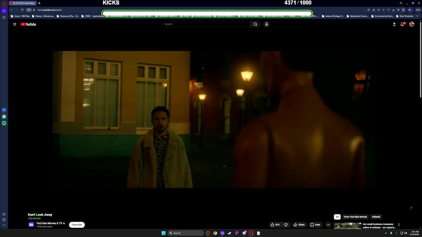Click the video player to pause
The height and width of the screenshot is (237, 422).
215,119
